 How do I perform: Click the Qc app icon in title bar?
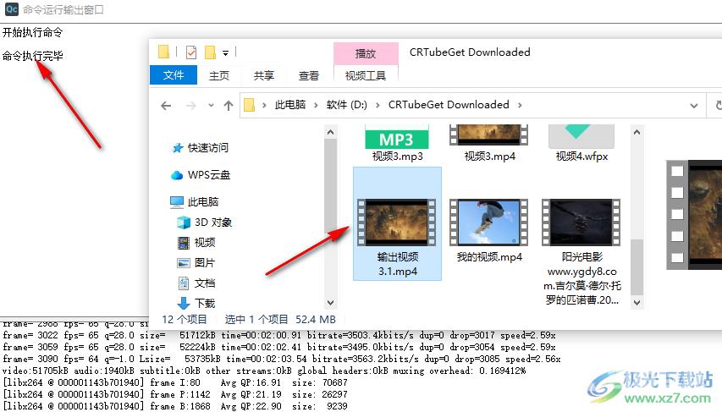coord(11,9)
